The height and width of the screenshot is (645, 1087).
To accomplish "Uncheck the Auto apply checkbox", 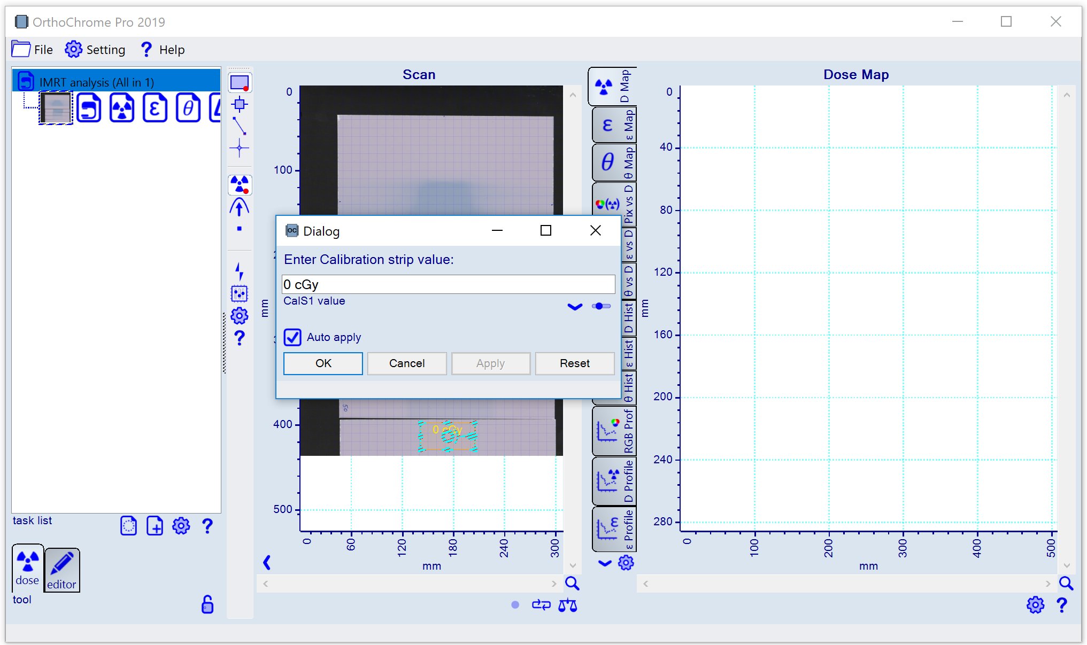I will pyautogui.click(x=292, y=337).
